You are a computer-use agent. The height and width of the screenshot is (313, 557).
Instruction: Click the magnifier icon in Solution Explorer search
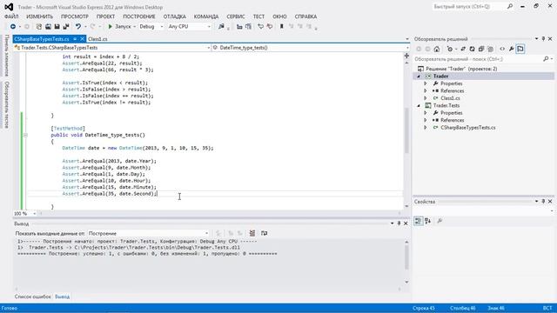[x=546, y=59]
